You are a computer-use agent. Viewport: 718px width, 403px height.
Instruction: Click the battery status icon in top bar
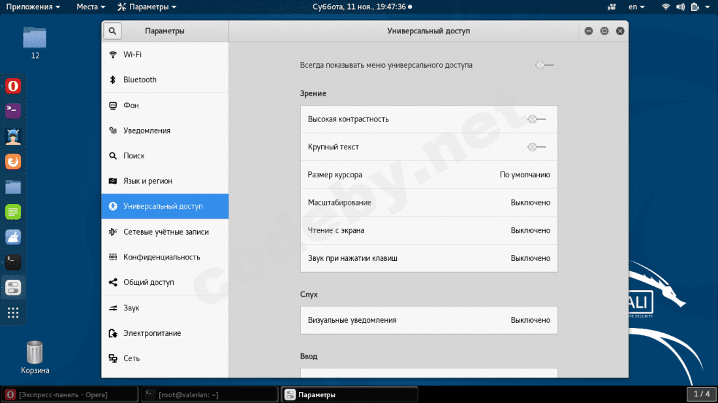[x=695, y=7]
